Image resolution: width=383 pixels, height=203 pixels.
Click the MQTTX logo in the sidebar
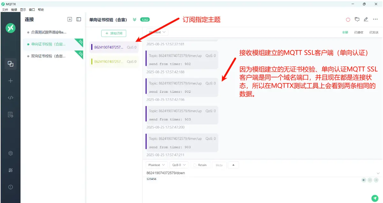click(11, 28)
